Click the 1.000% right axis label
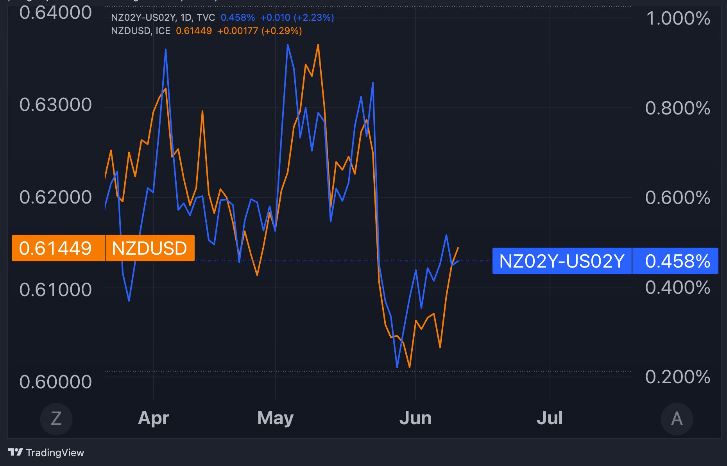Viewport: 727px width, 466px height. (x=678, y=18)
